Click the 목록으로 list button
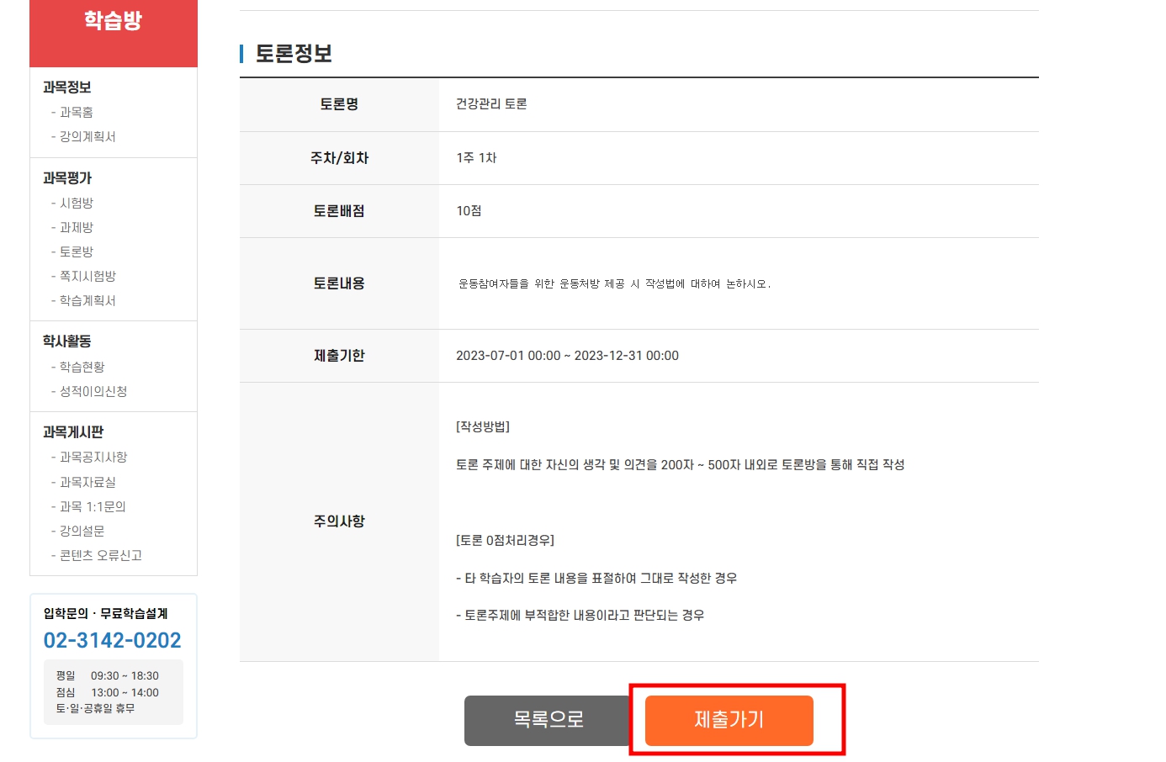 (548, 720)
